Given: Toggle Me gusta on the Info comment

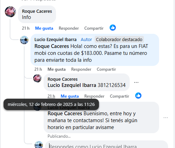Looking at the screenshot, I should coord(44,28).
